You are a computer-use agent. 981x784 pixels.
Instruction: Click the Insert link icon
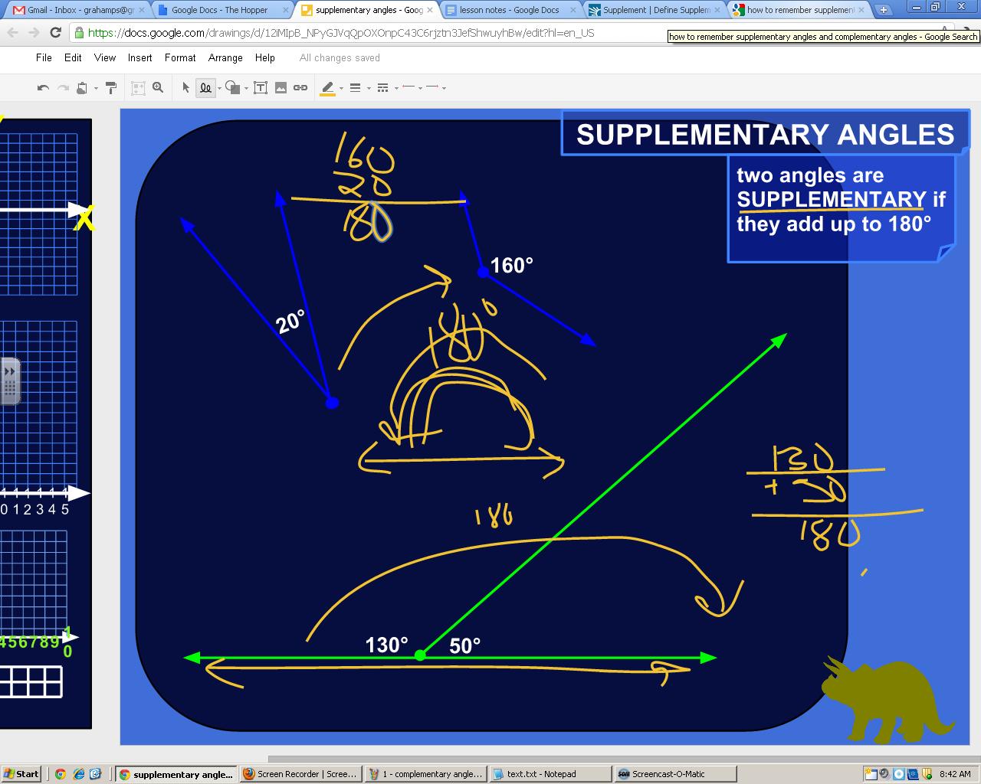[300, 88]
